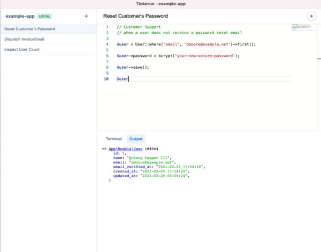Screen dimensions: 321x252
Task: Click the example-app project name
Action: click(20, 17)
